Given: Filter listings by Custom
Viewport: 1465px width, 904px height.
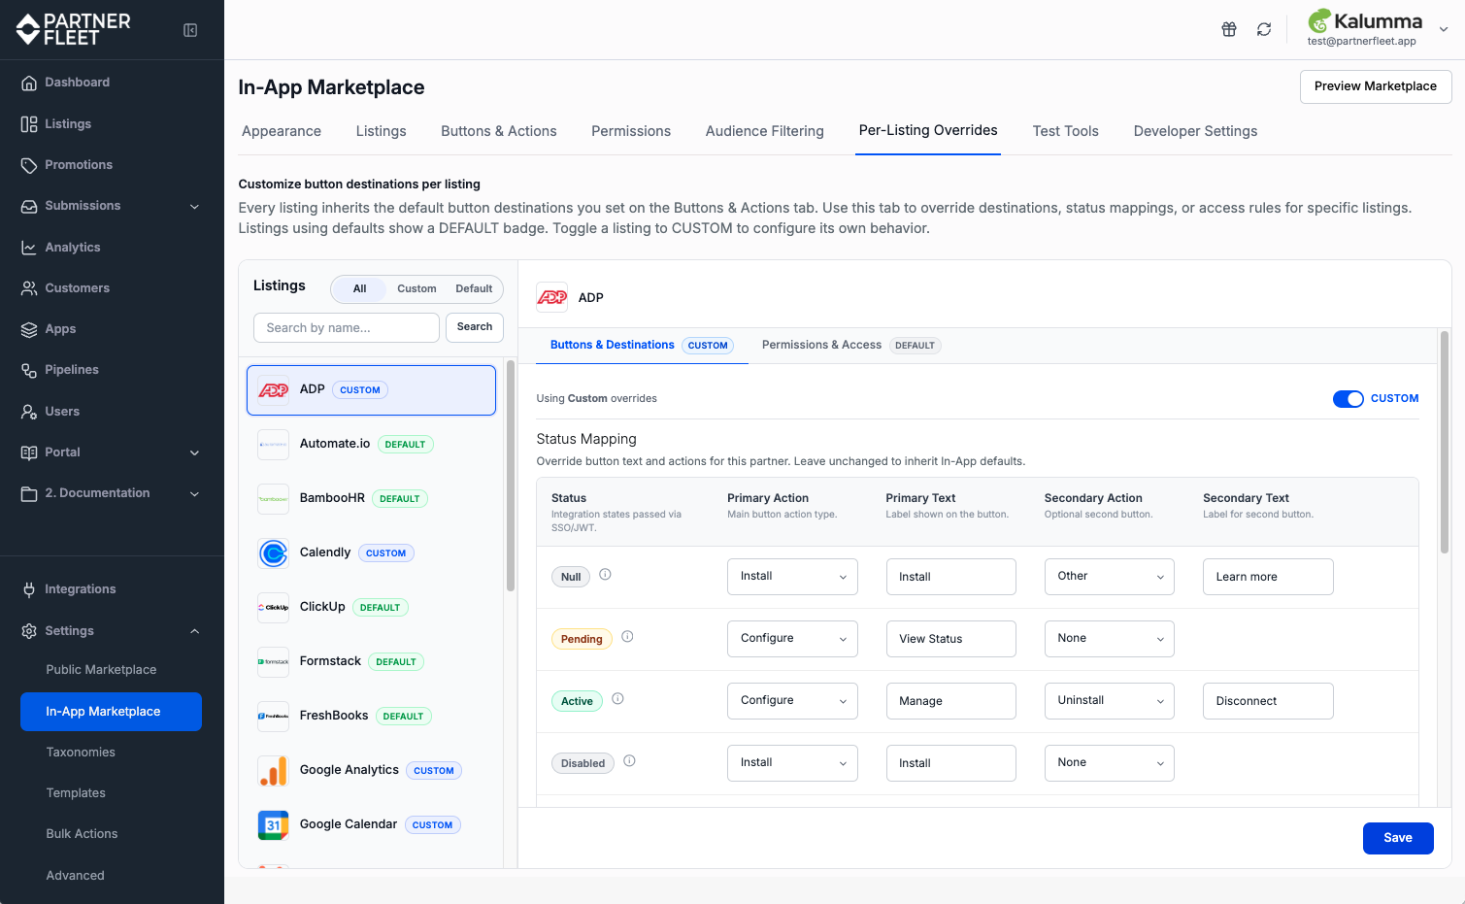Looking at the screenshot, I should pyautogui.click(x=416, y=289).
